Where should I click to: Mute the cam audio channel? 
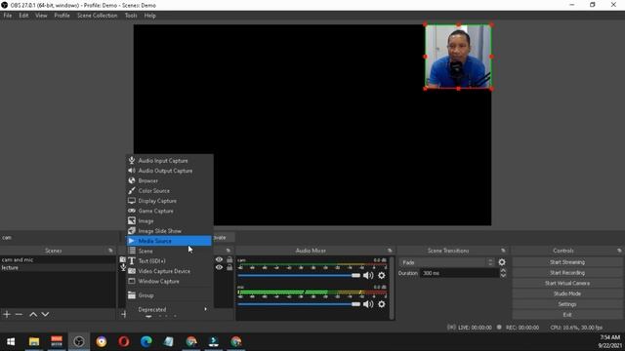(x=368, y=275)
